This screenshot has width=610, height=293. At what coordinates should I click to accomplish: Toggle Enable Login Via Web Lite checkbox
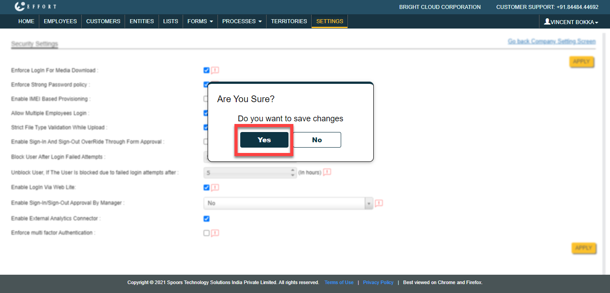206,187
